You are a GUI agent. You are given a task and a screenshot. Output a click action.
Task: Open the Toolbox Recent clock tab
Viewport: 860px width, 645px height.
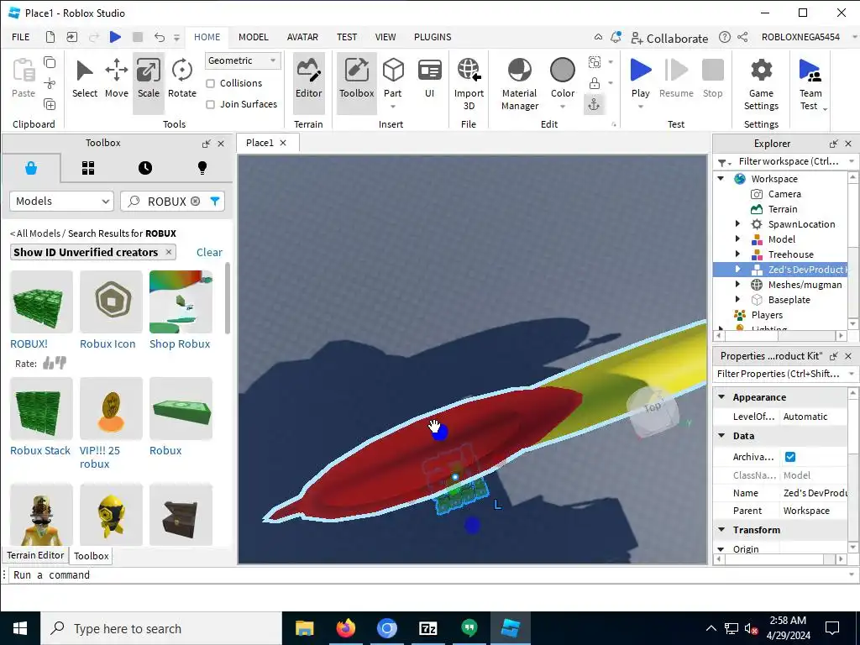click(x=144, y=168)
